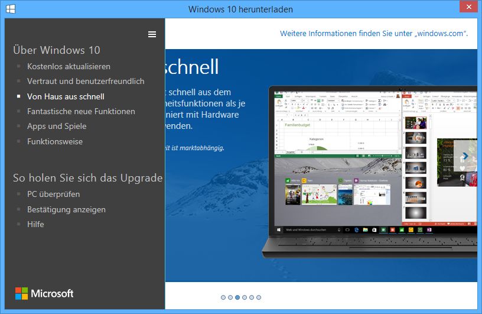This screenshot has height=314, width=482.
Task: Close the Windows 10 herunterladen window
Action: coord(468,7)
